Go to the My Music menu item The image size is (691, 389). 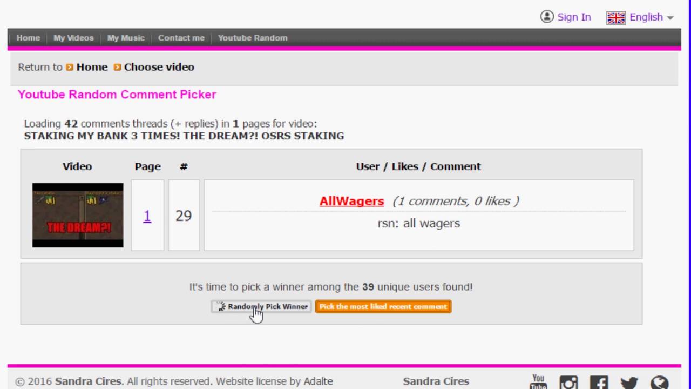tap(126, 38)
